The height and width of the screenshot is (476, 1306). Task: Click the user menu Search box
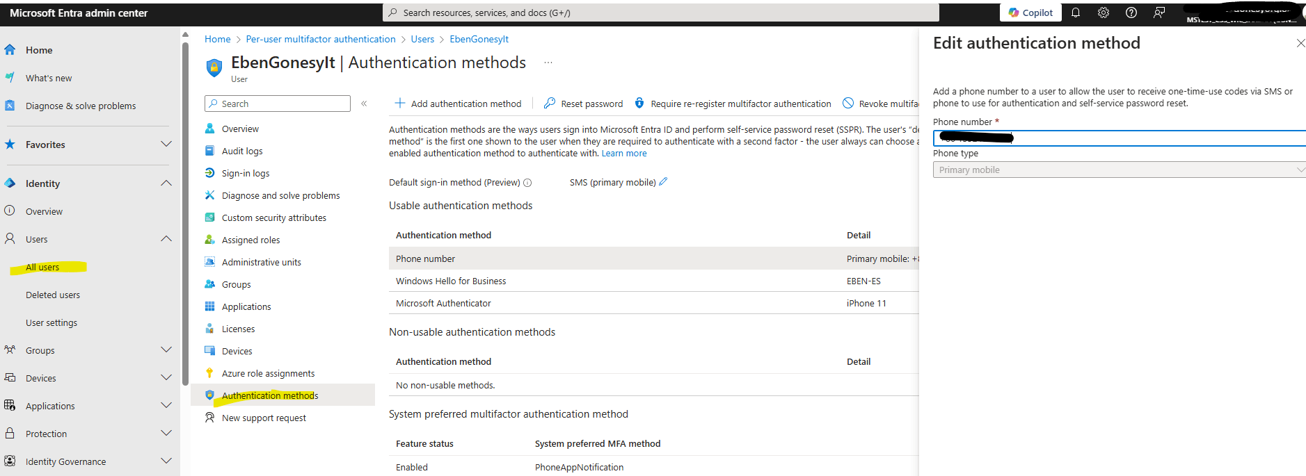coord(278,104)
